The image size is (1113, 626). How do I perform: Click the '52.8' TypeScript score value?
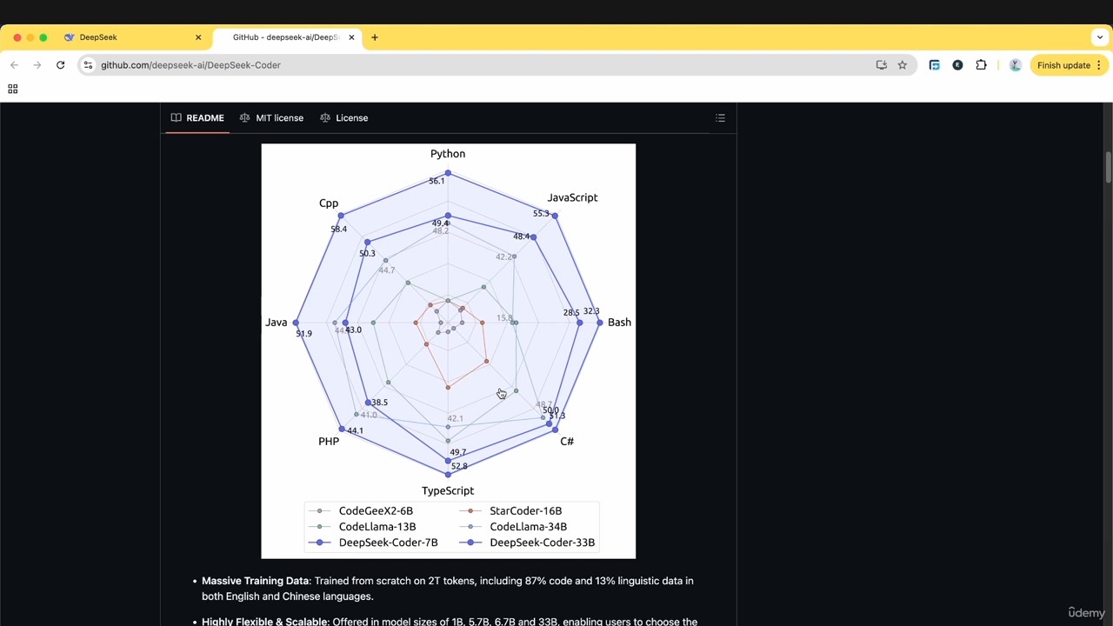pyautogui.click(x=459, y=467)
